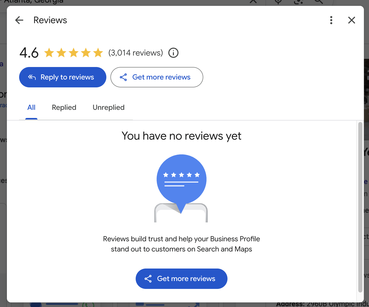
Task: Click the 4.6 rating number
Action: 29,53
